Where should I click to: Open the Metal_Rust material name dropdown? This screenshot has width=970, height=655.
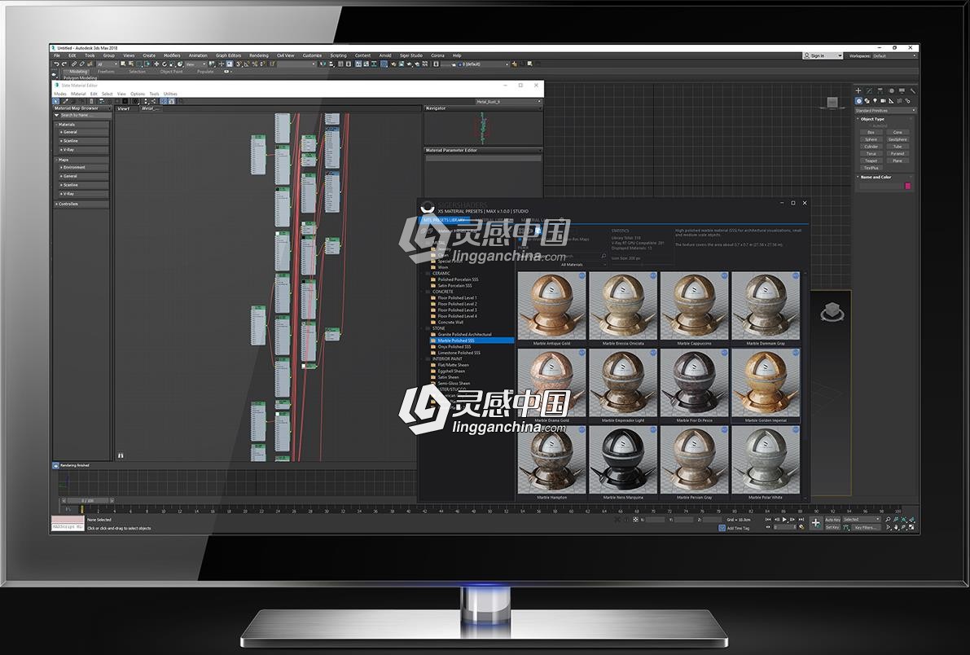click(508, 102)
